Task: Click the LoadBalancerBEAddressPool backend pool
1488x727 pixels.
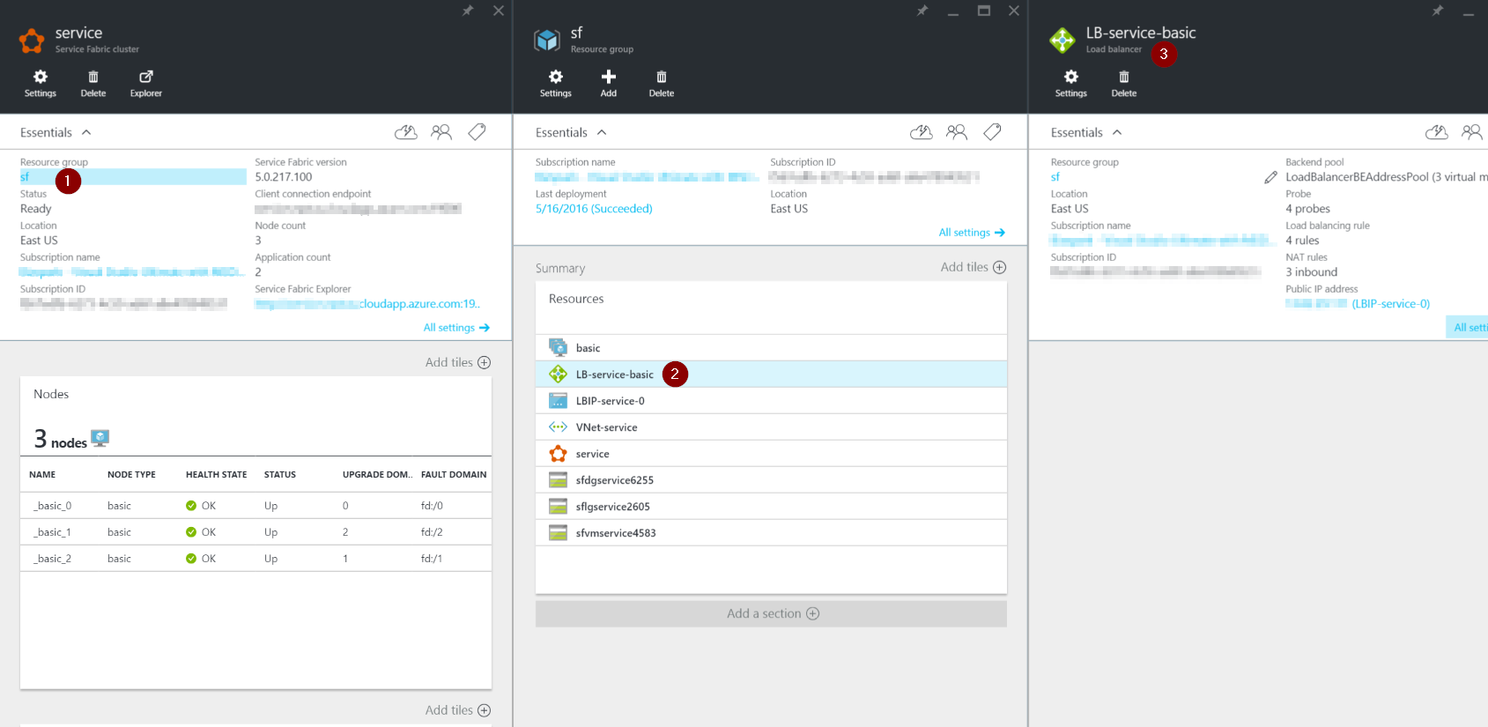Action: pyautogui.click(x=1386, y=177)
